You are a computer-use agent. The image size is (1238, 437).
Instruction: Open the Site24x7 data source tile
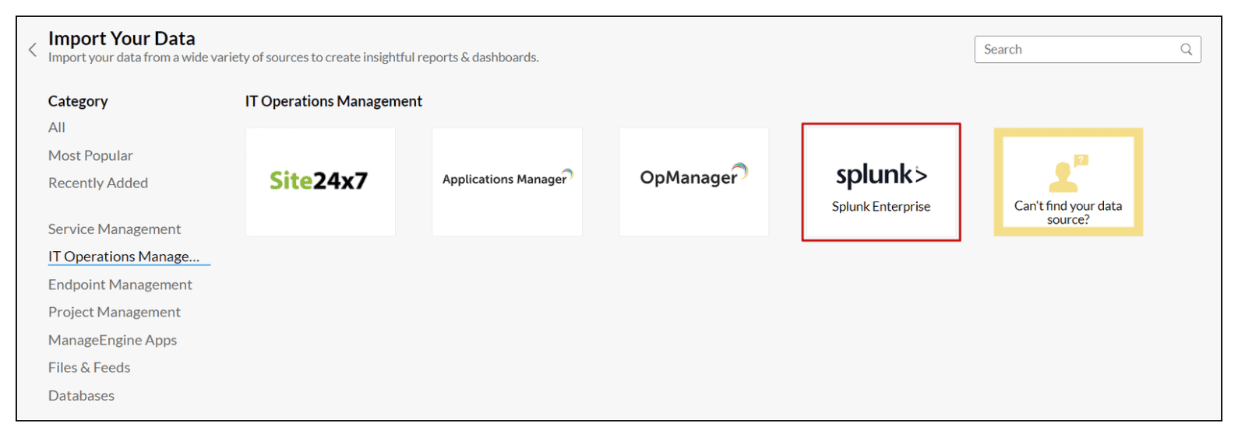coord(320,182)
